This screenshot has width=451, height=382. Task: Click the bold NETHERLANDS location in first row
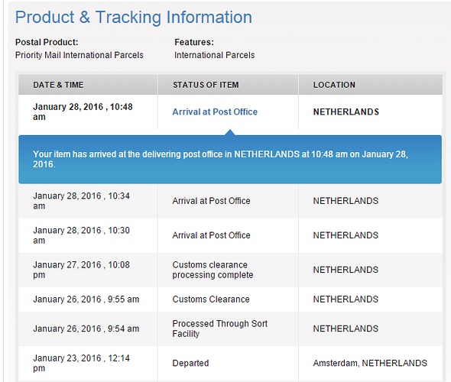pyautogui.click(x=346, y=112)
